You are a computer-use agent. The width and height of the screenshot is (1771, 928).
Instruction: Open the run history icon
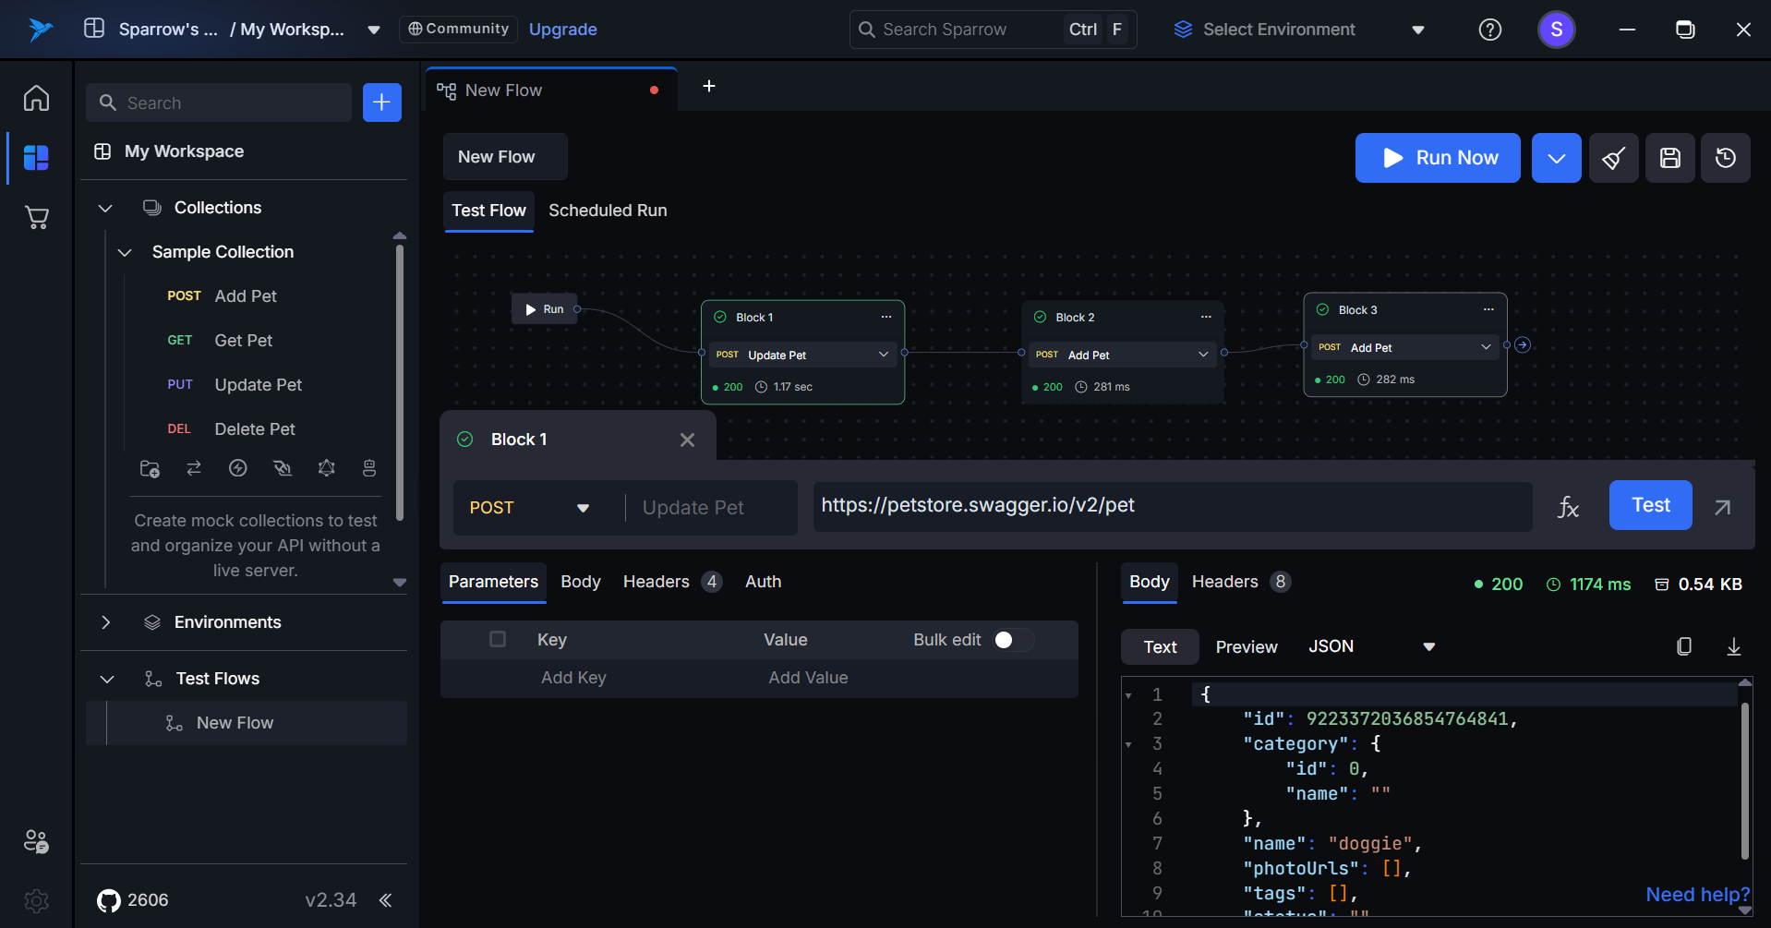(x=1725, y=158)
